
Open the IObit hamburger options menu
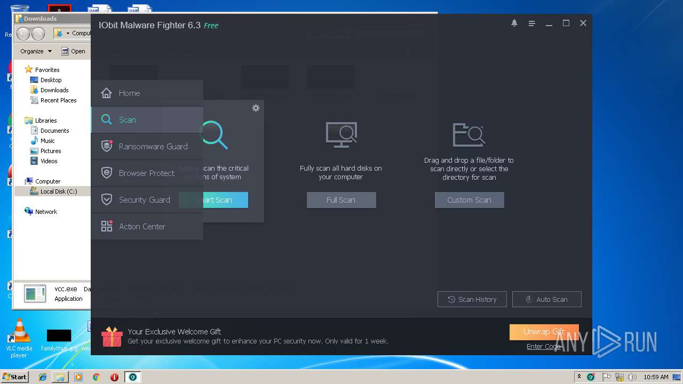(x=531, y=23)
